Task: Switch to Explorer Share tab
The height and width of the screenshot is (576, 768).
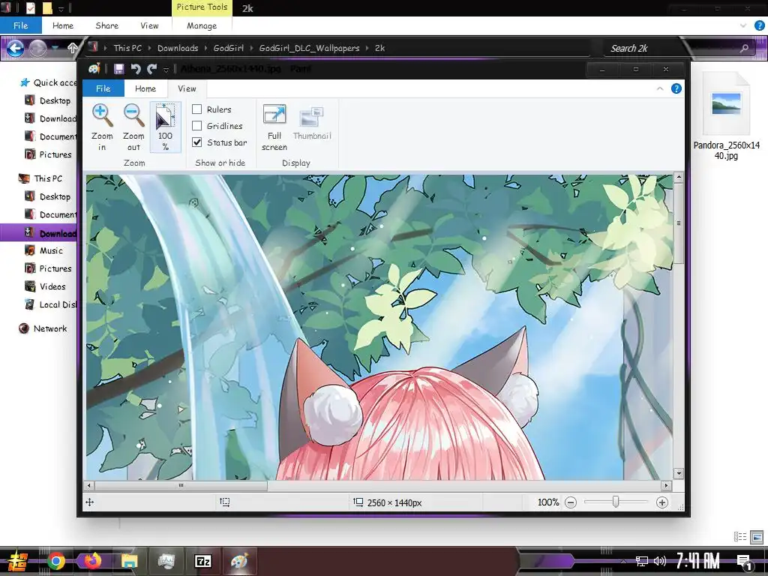Action: (x=106, y=25)
